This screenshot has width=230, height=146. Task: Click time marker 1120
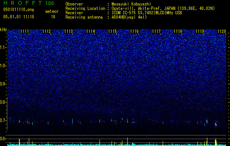(x=222, y=31)
